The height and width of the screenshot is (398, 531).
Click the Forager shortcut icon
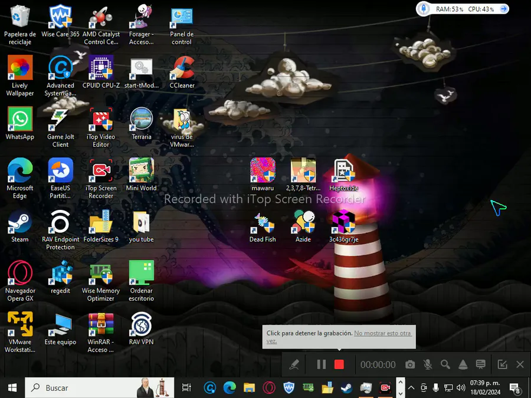pyautogui.click(x=141, y=25)
